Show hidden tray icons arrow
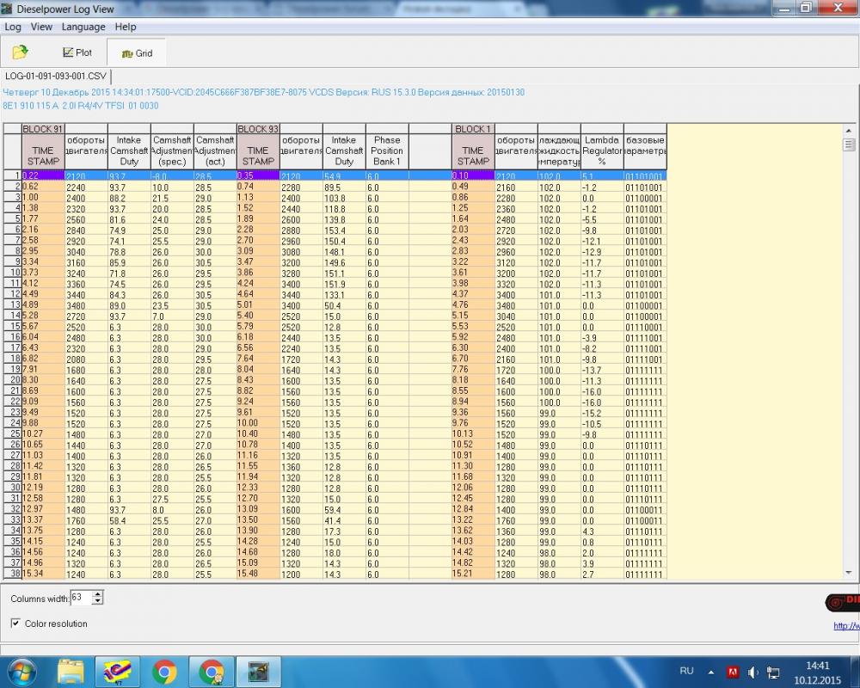The height and width of the screenshot is (688, 860). [713, 671]
